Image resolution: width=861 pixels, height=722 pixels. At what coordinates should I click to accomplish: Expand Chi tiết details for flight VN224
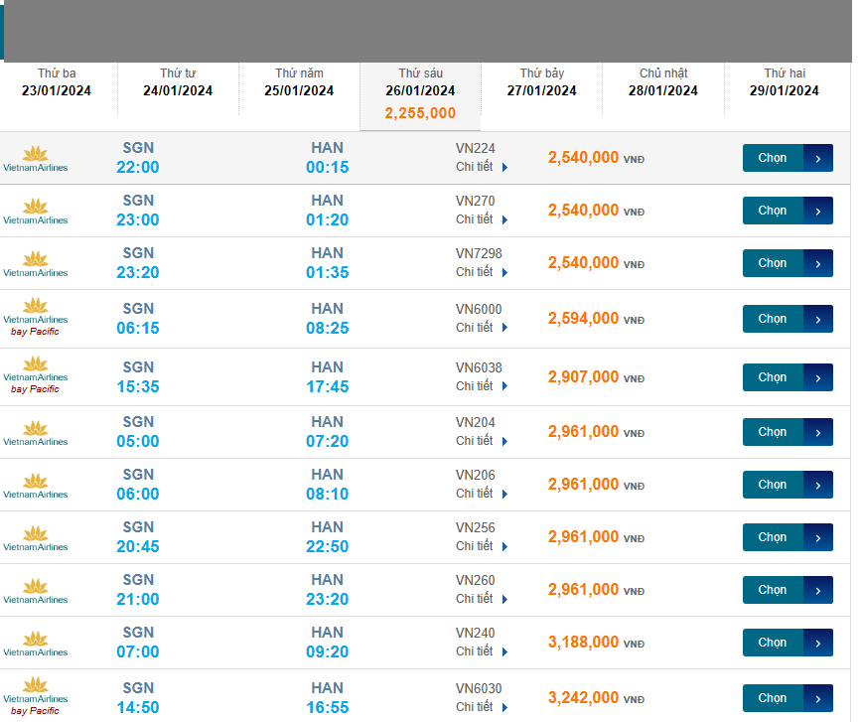pos(482,167)
